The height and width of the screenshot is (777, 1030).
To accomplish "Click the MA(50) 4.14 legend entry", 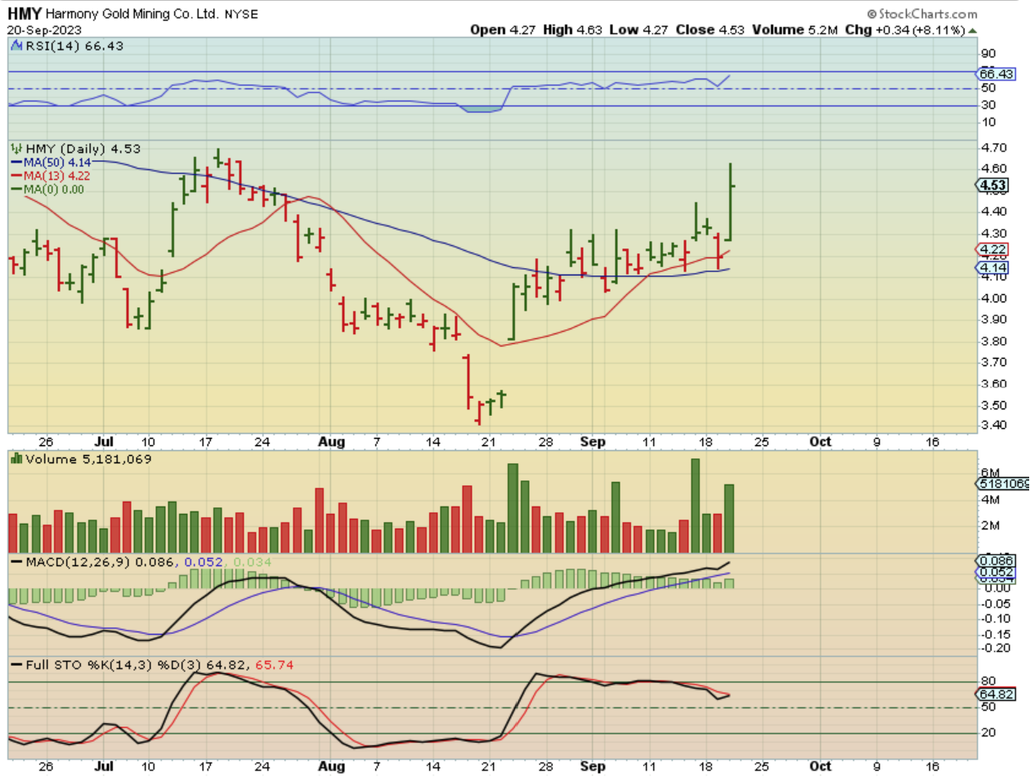I will coord(52,162).
